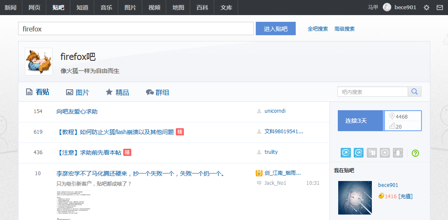Click the grey star circle badge icon
This screenshot has width=448, height=220.
384,153
